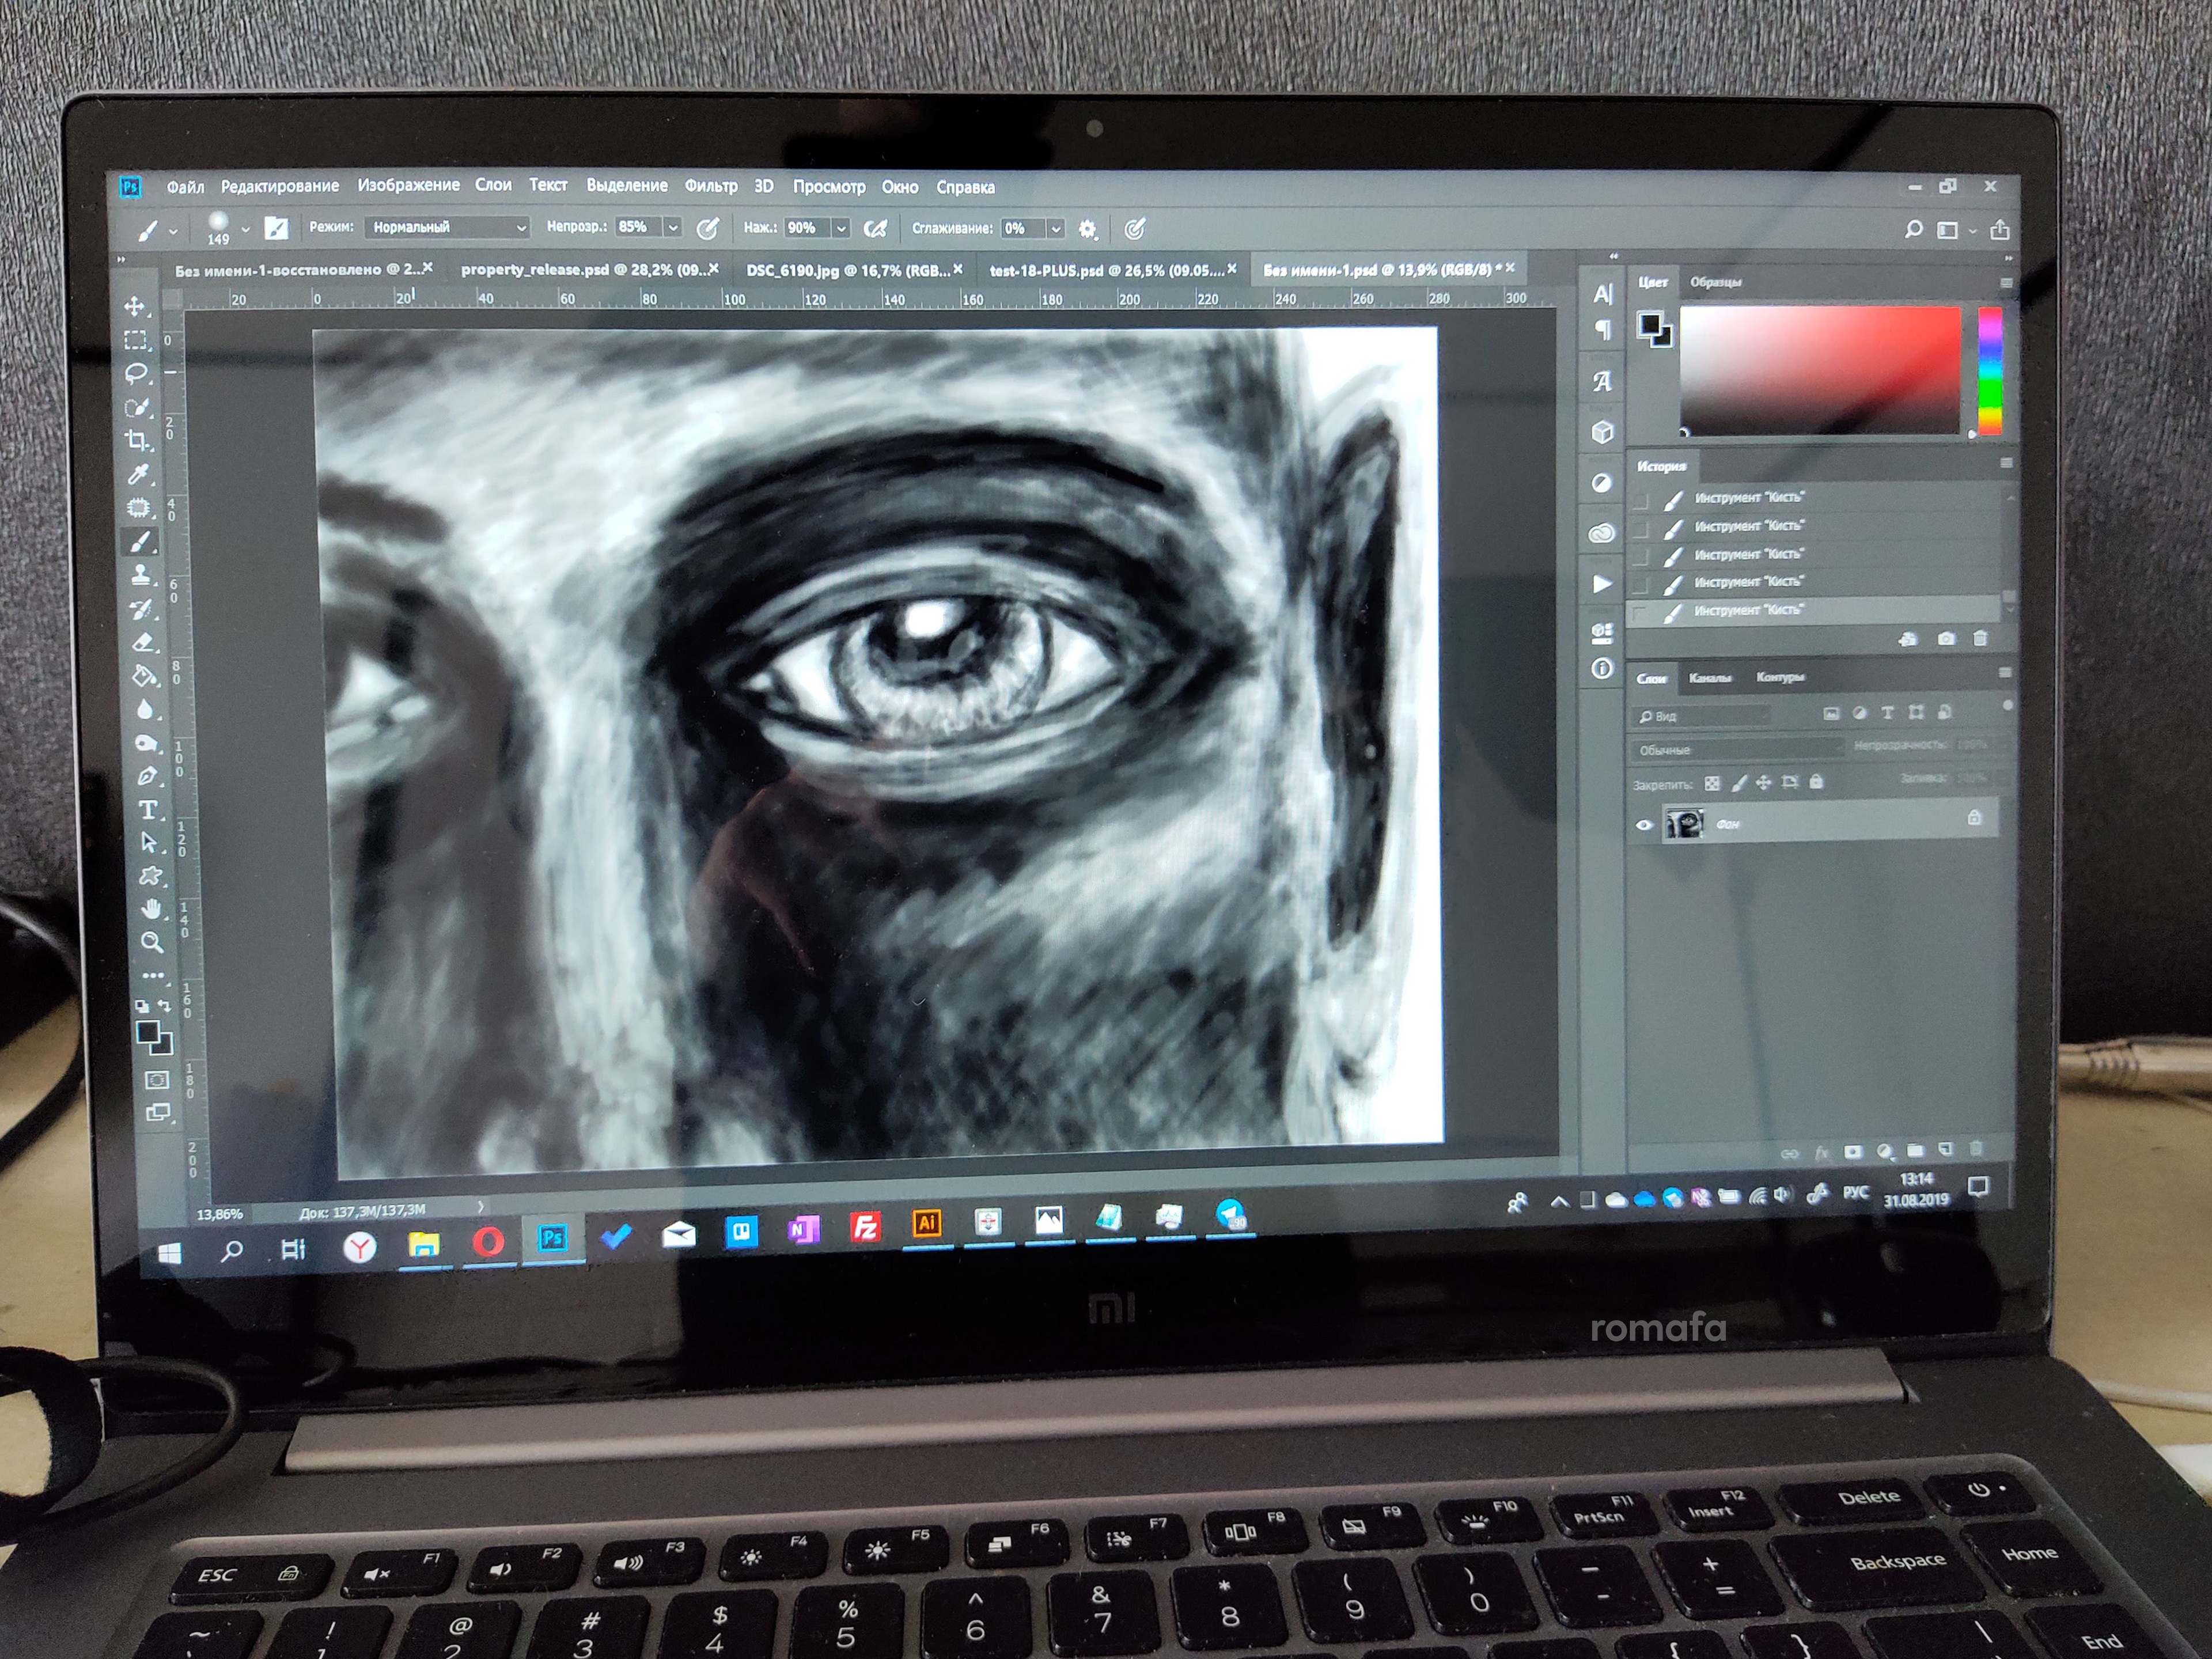This screenshot has height=1659, width=2212.
Task: Enable airbrush-style build-up effect
Action: point(875,229)
